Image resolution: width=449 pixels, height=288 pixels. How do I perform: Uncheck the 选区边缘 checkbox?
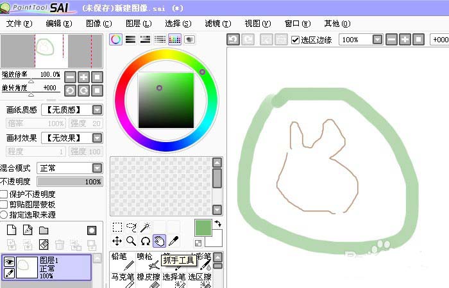[295, 40]
